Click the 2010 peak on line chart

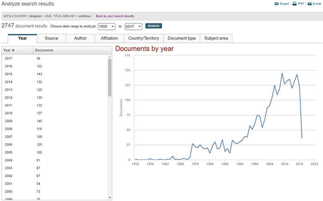(282, 73)
